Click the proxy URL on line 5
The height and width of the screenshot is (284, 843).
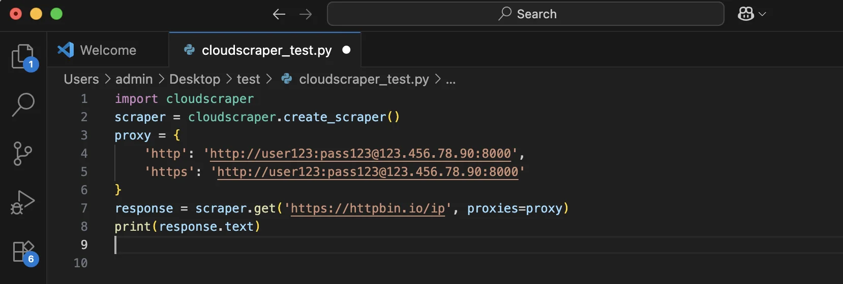(x=368, y=172)
